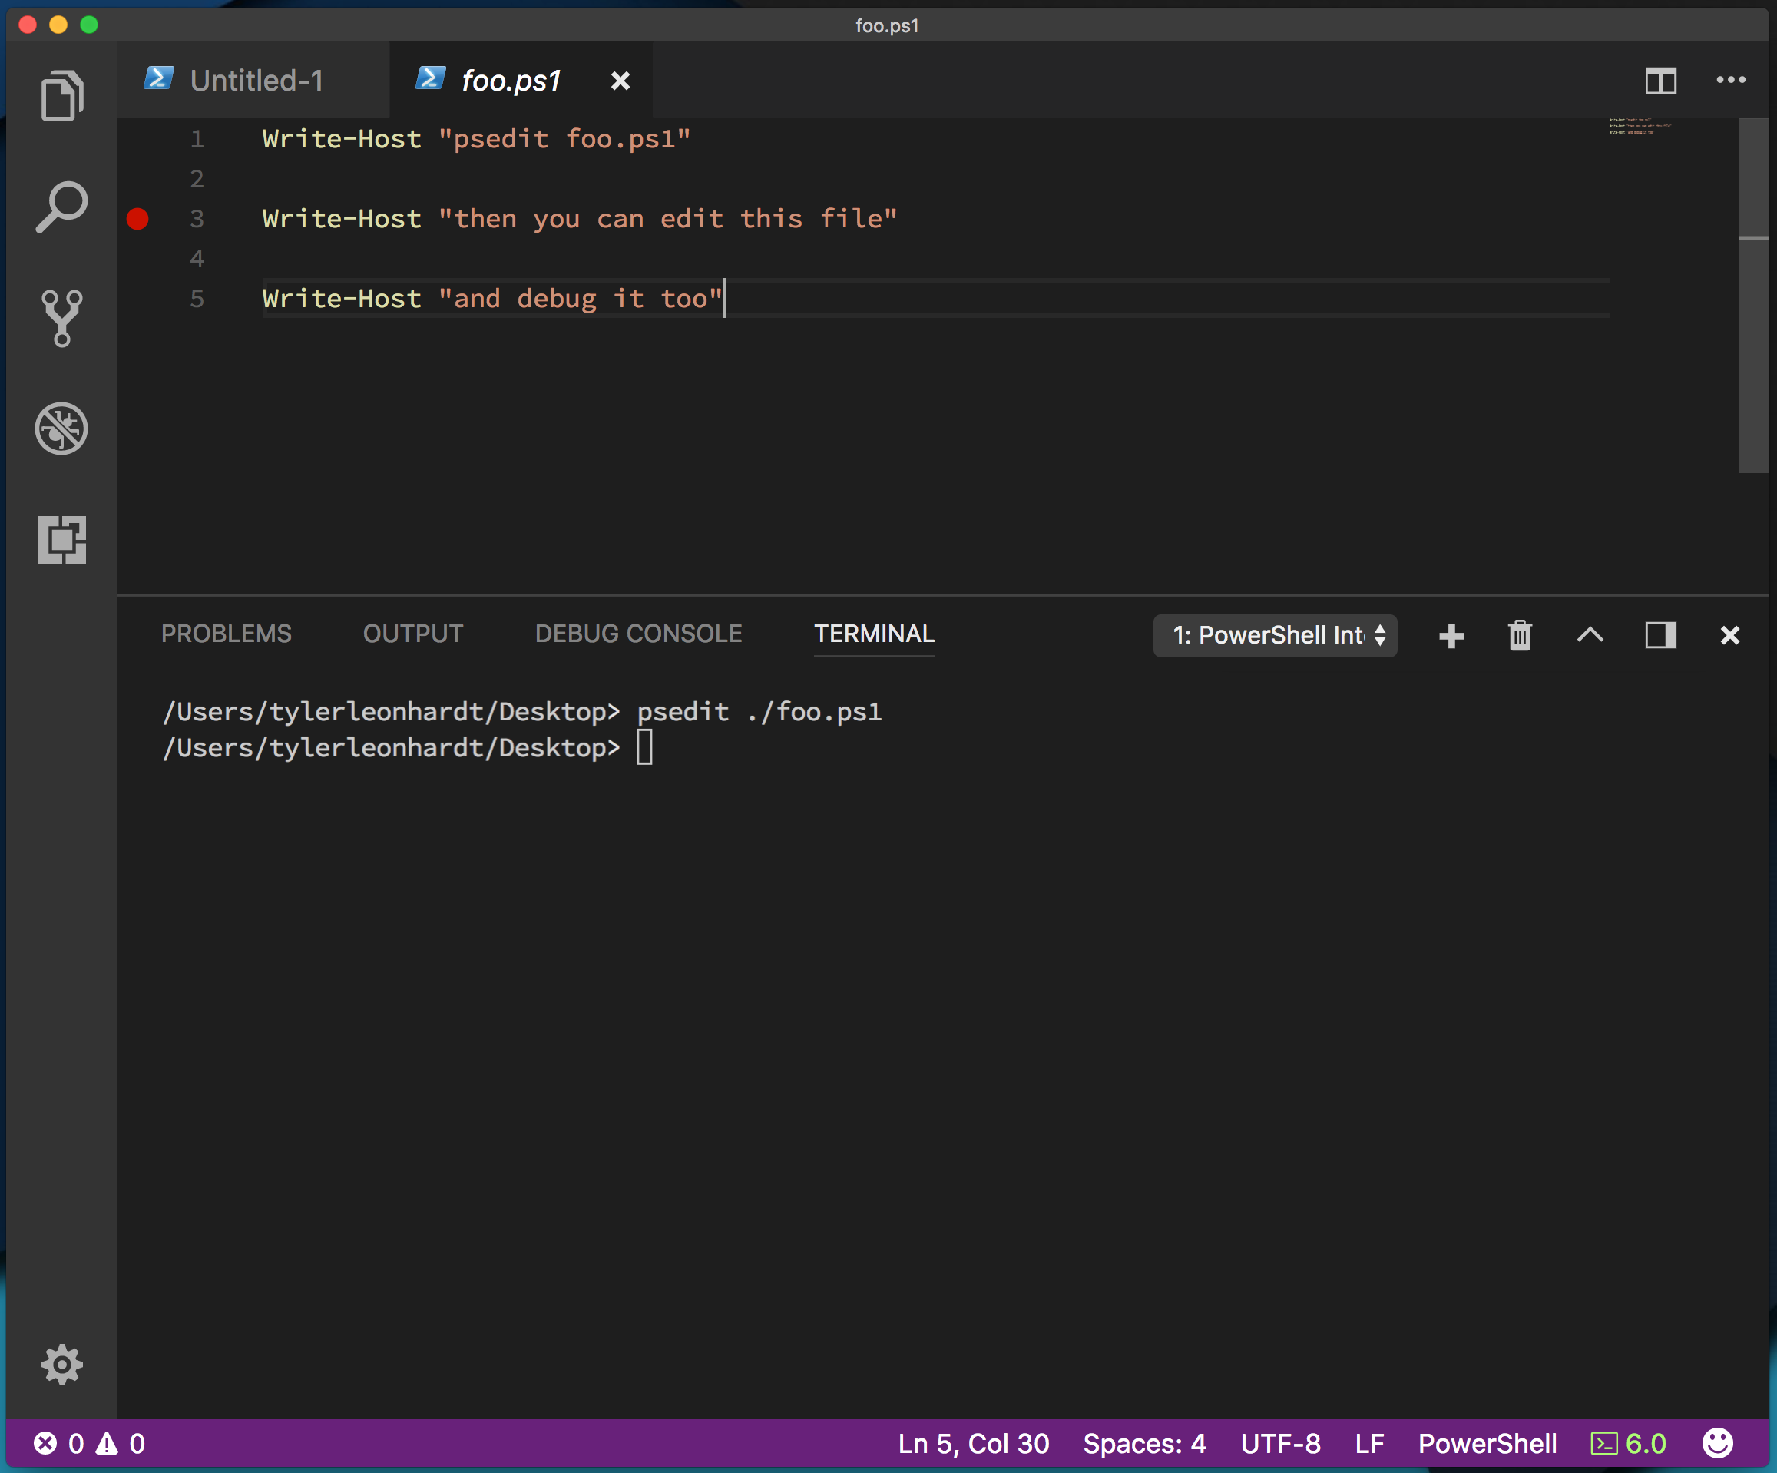Click the delete terminal button
This screenshot has height=1473, width=1777.
coord(1517,633)
